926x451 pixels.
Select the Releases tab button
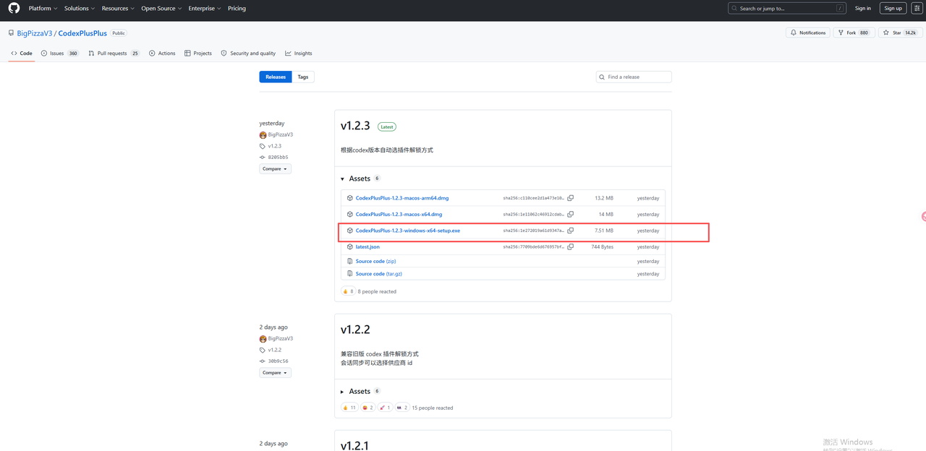pos(276,77)
